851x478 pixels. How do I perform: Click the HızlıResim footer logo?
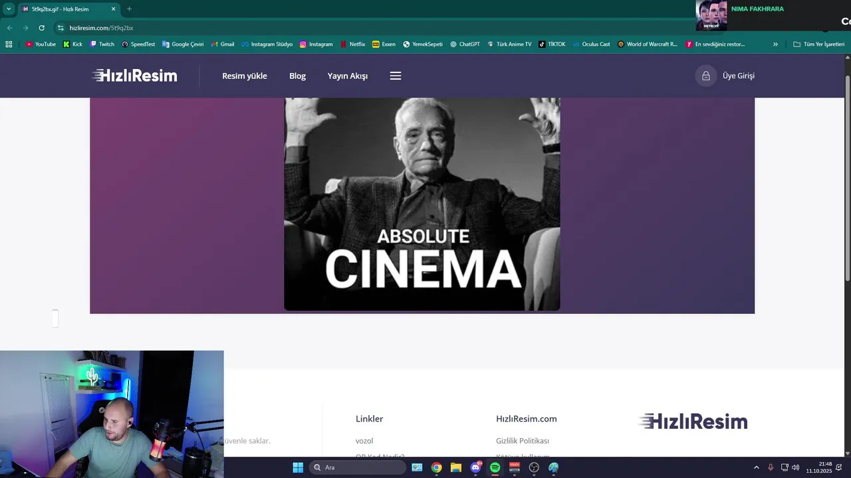tap(693, 421)
